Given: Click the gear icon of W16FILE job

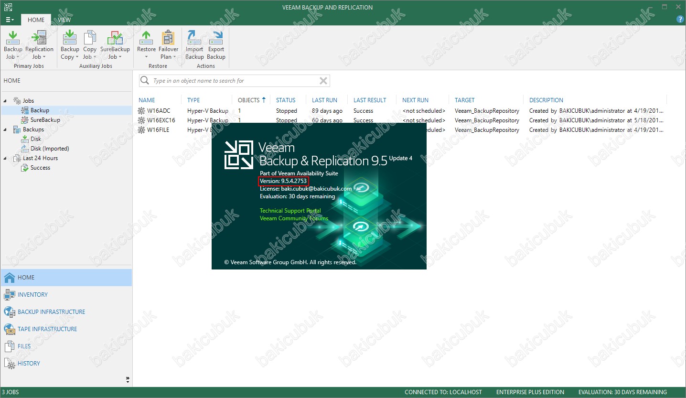Looking at the screenshot, I should tap(141, 130).
